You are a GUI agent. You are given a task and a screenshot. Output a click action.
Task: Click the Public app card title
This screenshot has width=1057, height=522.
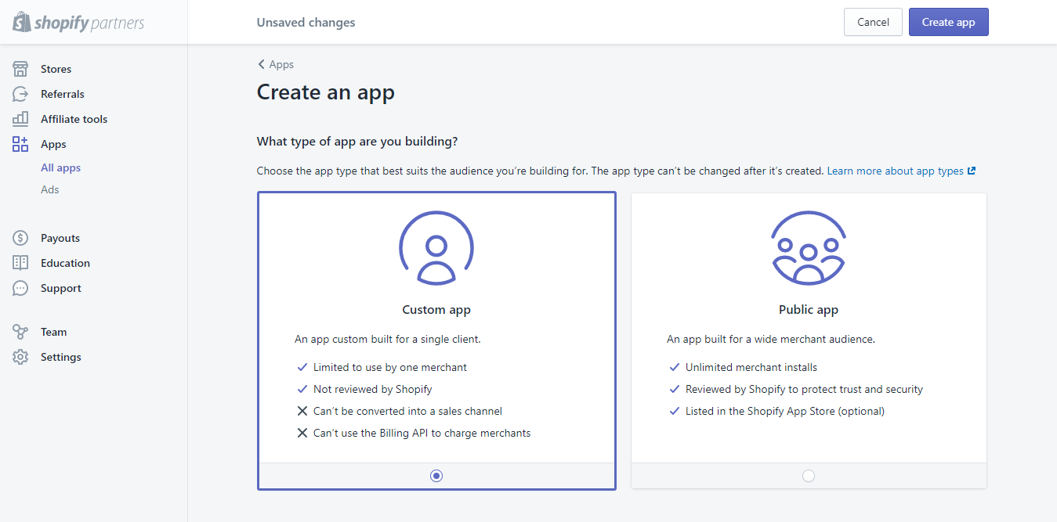[x=809, y=310]
